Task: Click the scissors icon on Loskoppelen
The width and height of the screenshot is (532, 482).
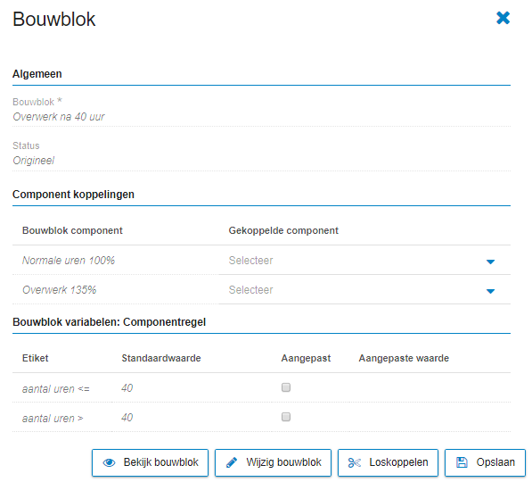Action: 355,462
